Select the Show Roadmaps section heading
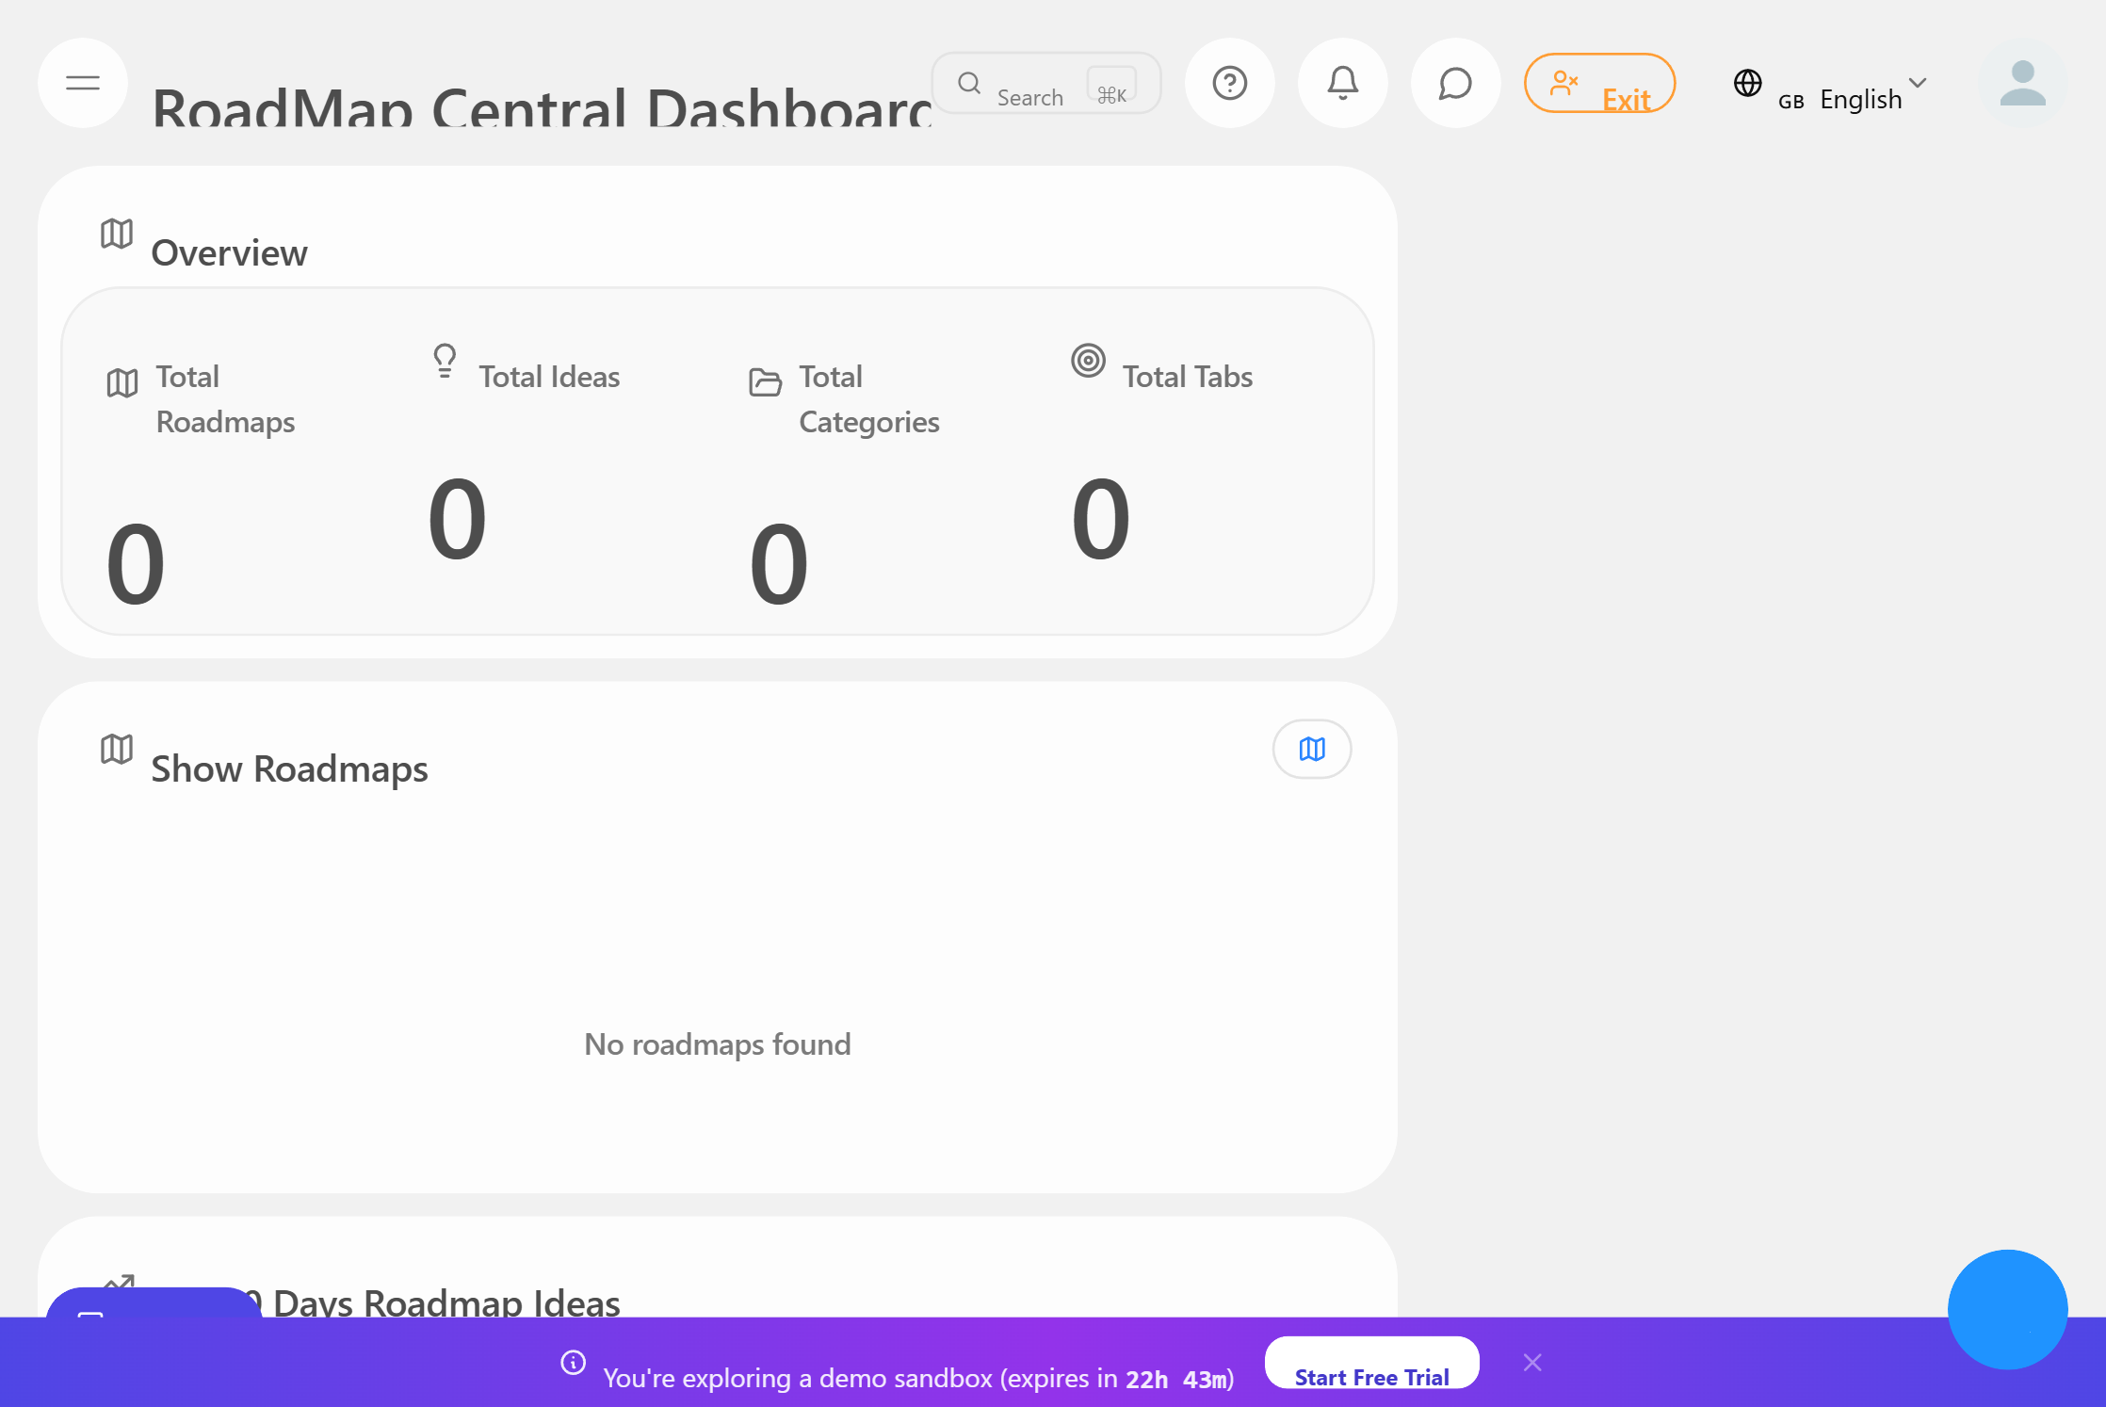 [x=289, y=768]
